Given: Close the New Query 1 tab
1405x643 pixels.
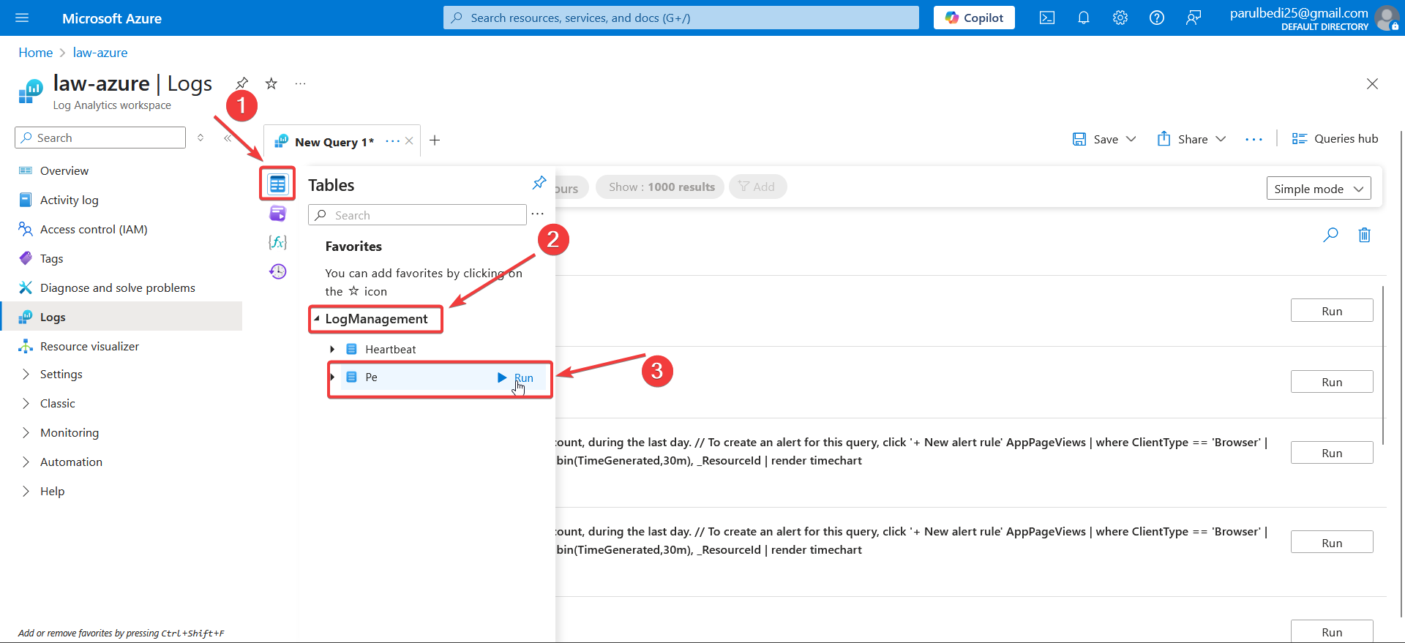Looking at the screenshot, I should tap(409, 141).
